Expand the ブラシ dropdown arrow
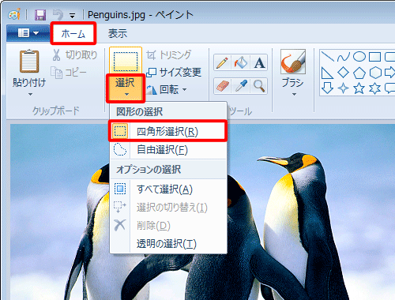The image size is (395, 300). [x=294, y=94]
